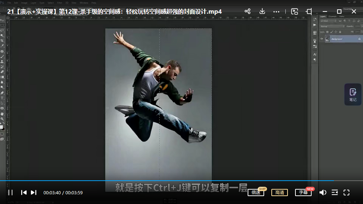363x204 pixels.
Task: Select the Pen tool
Action: coord(2,93)
